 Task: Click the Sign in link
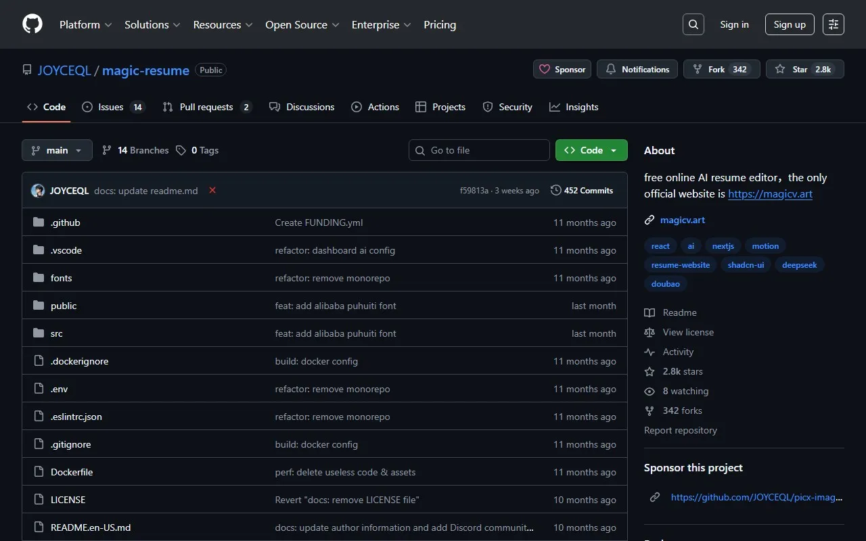(734, 24)
